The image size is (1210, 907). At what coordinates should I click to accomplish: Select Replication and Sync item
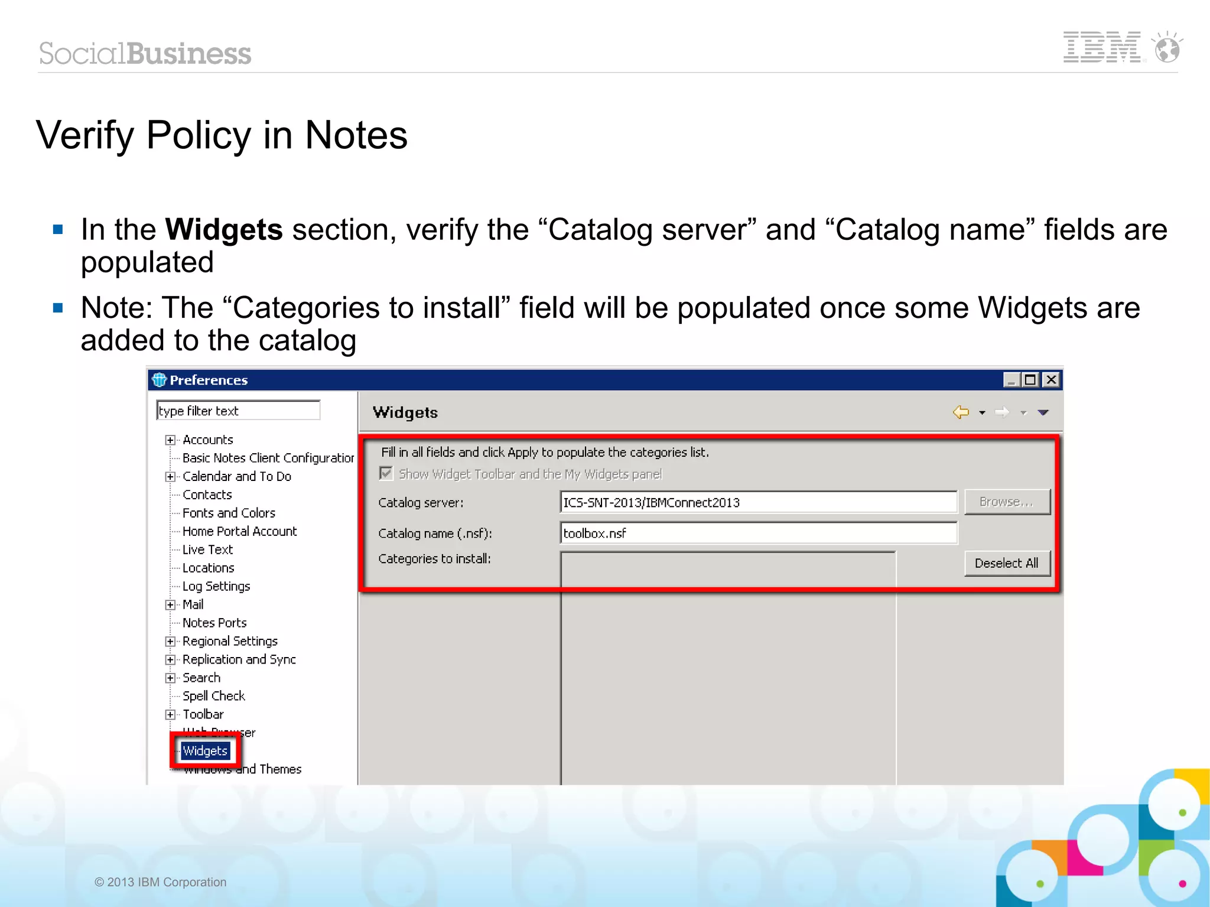pos(239,659)
